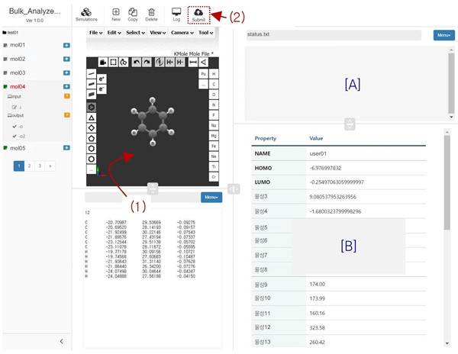This screenshot has height=354, width=458.
Task: Go to page 2 in the pagination
Action: tap(30, 165)
